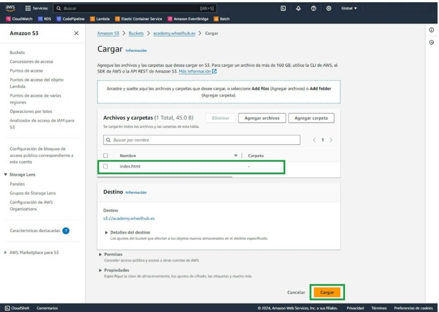Open the settings gear icon

329,8
